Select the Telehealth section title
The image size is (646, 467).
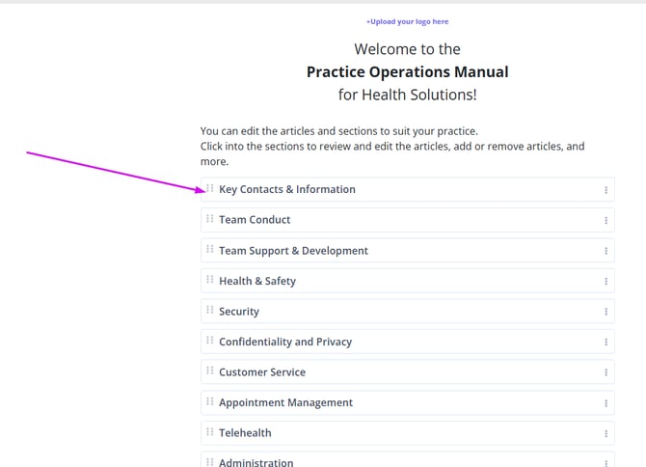(246, 433)
